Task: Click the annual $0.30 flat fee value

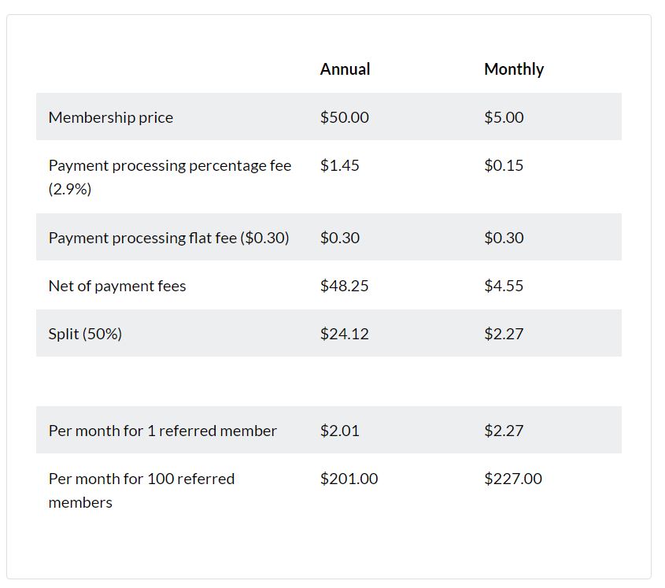Action: point(340,238)
